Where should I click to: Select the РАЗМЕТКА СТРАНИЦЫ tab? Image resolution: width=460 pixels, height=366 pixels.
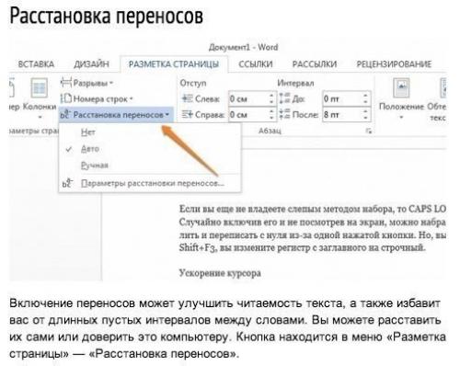pos(174,64)
